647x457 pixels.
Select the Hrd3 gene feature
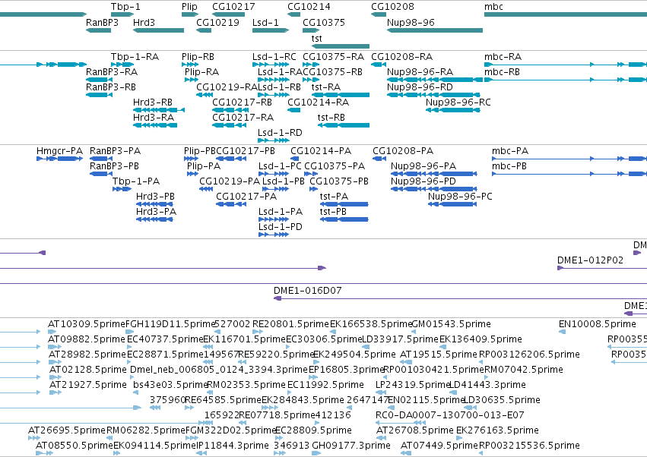pos(158,30)
